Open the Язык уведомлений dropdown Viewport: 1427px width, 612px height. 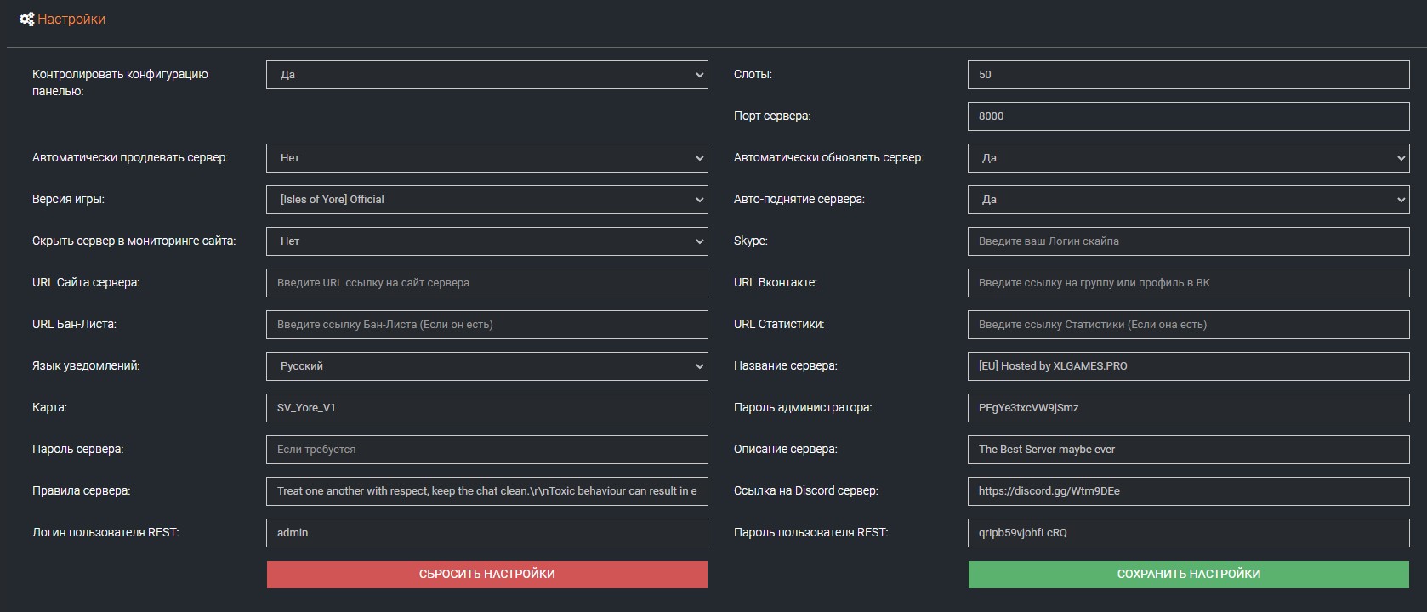486,366
